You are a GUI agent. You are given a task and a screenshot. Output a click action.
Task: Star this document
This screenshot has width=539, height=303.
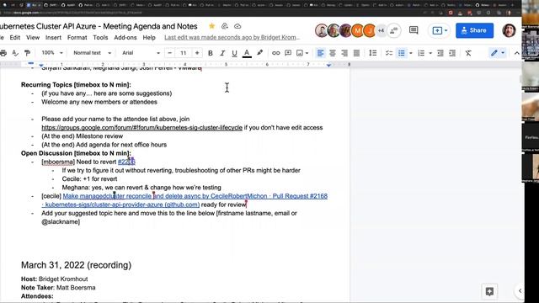pos(211,26)
